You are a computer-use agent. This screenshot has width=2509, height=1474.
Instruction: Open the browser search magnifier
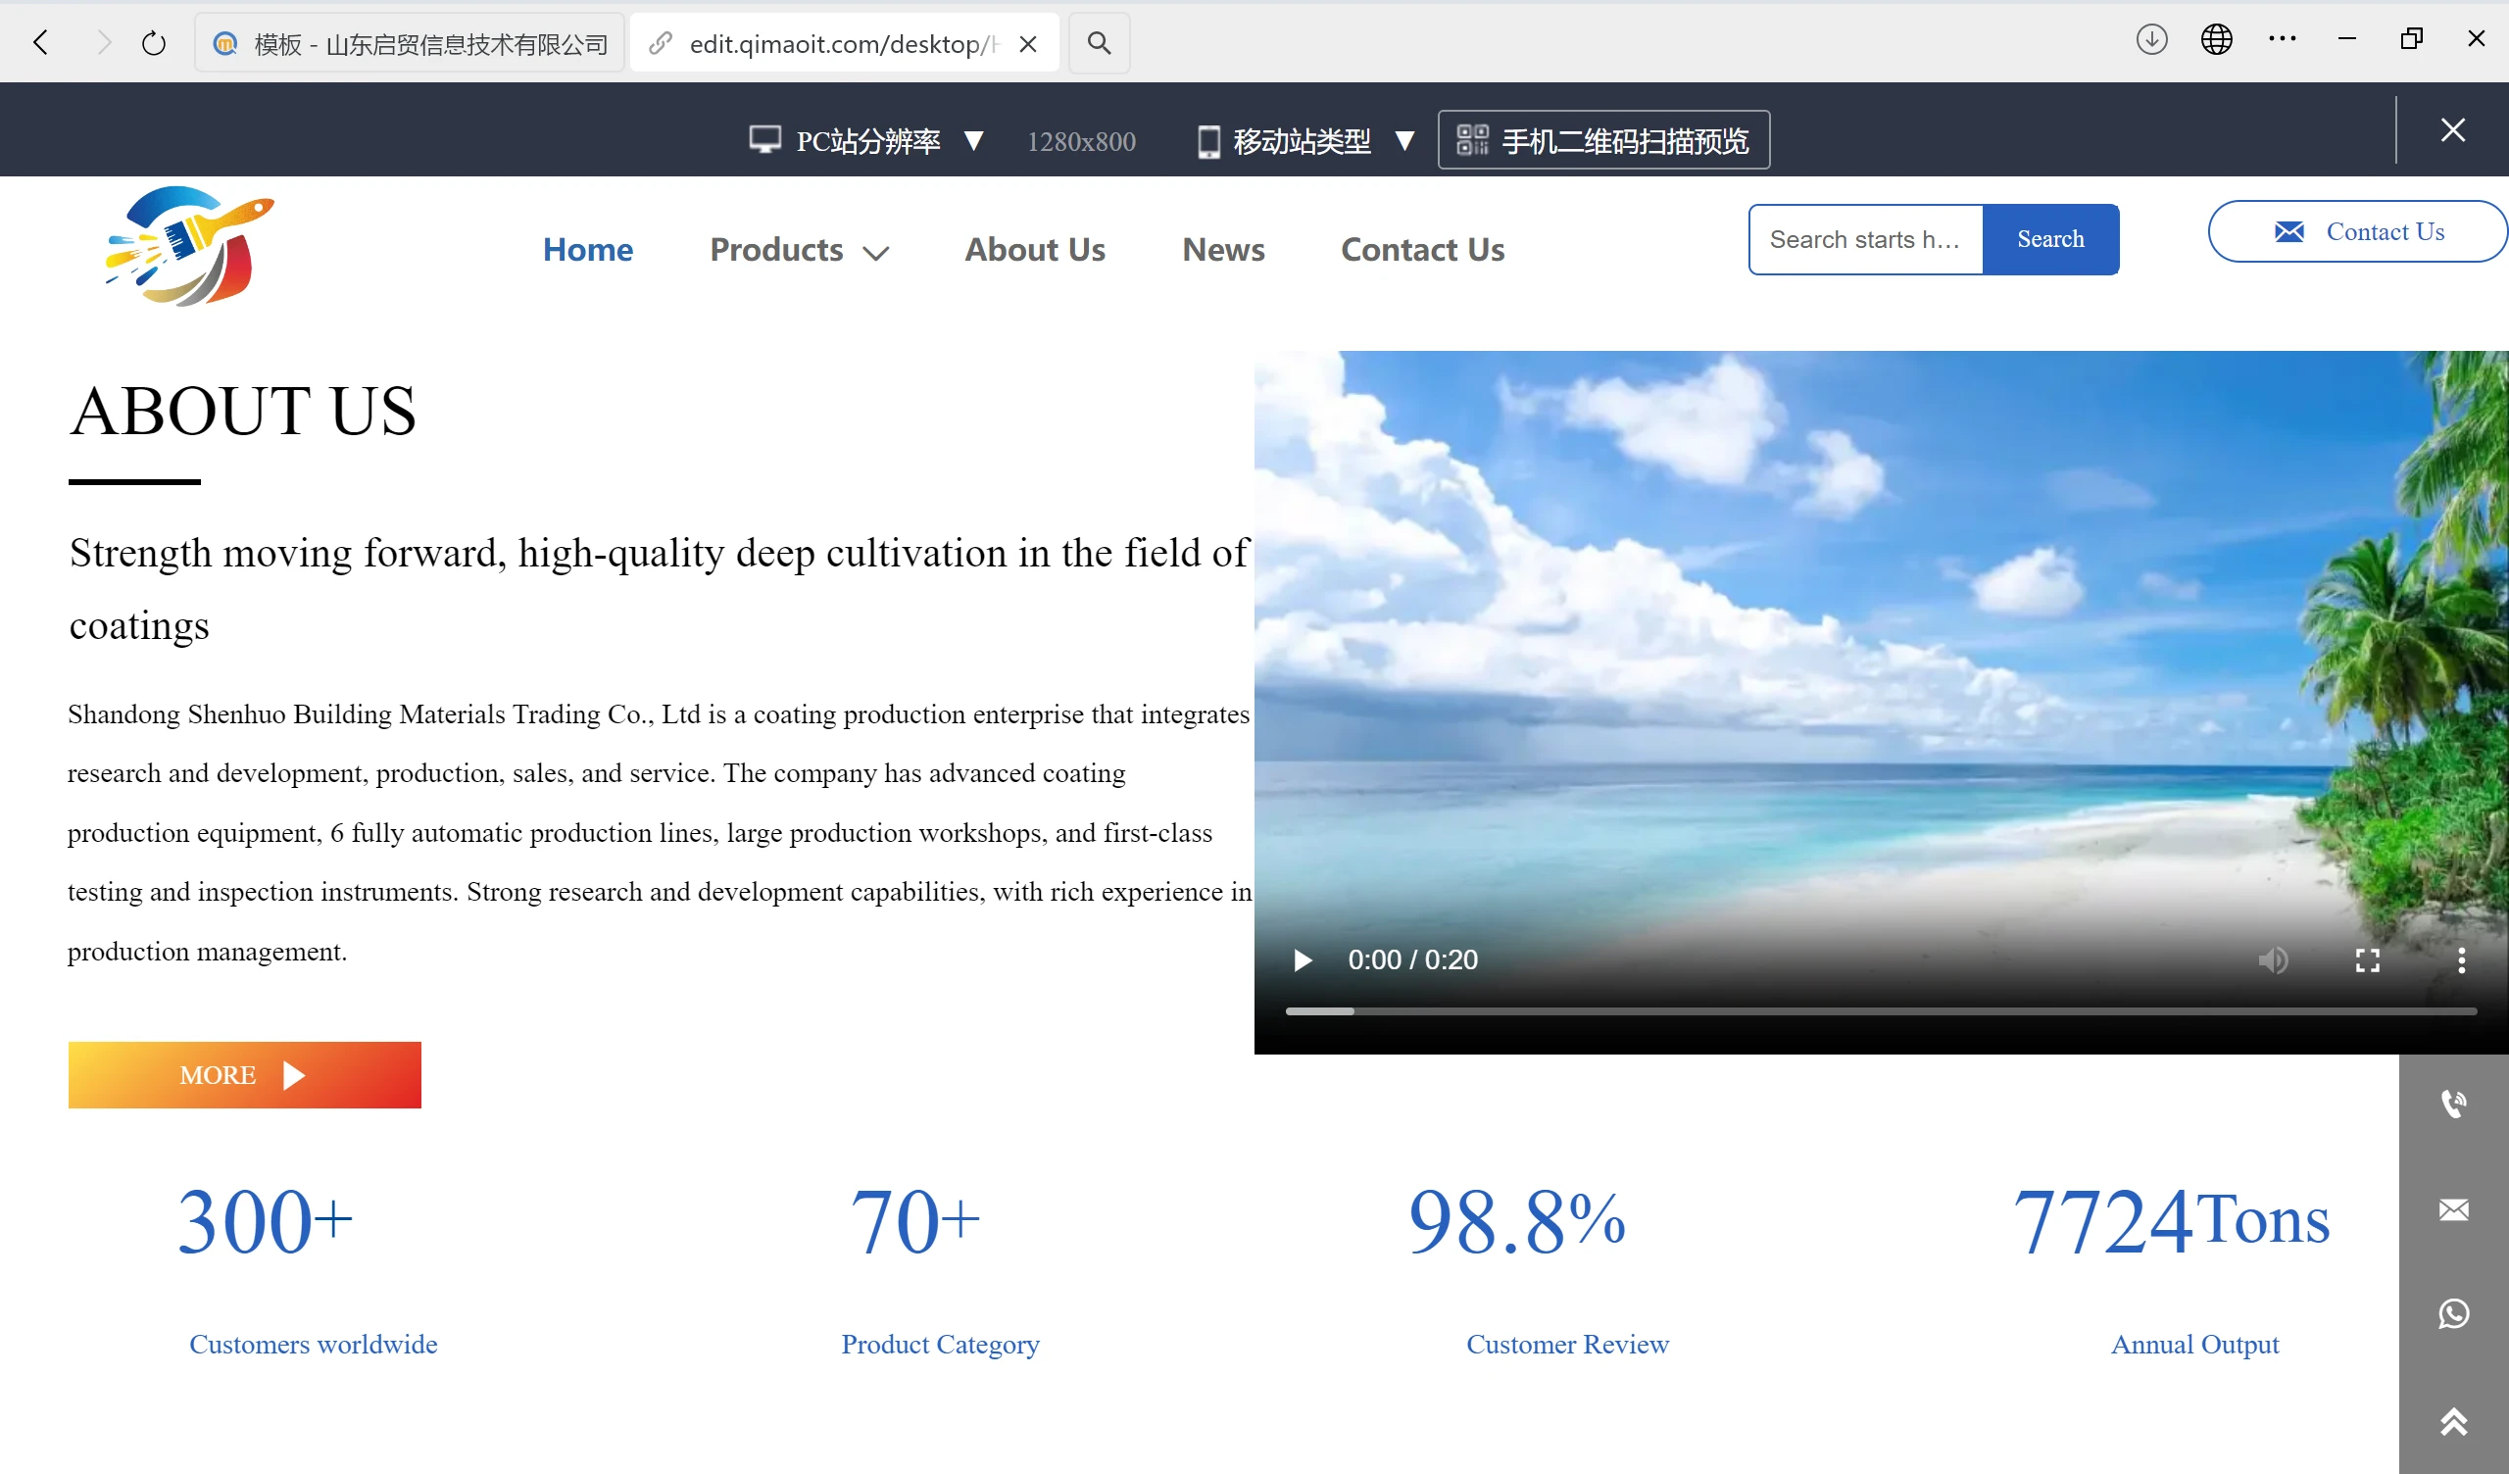(x=1099, y=43)
